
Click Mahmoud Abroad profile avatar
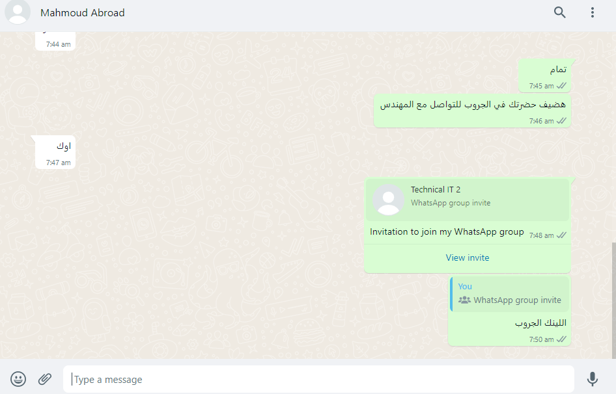pyautogui.click(x=18, y=12)
